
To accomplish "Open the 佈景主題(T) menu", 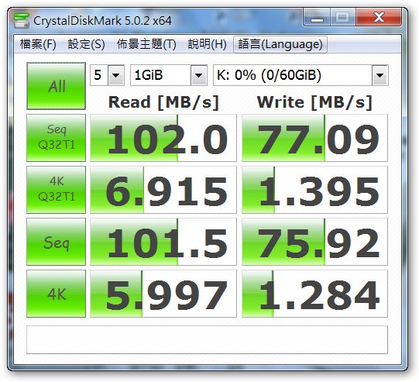I will click(x=146, y=44).
